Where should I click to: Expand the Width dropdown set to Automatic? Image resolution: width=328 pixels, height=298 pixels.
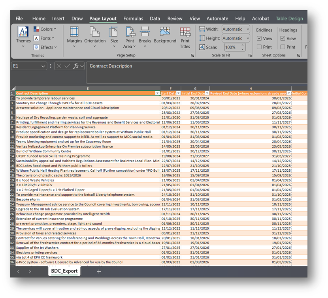coord(247,29)
